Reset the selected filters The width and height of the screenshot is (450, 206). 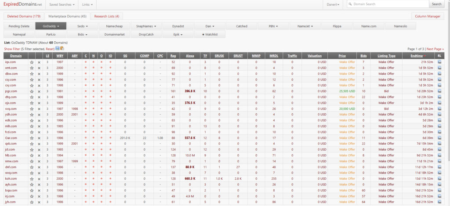tap(50, 49)
